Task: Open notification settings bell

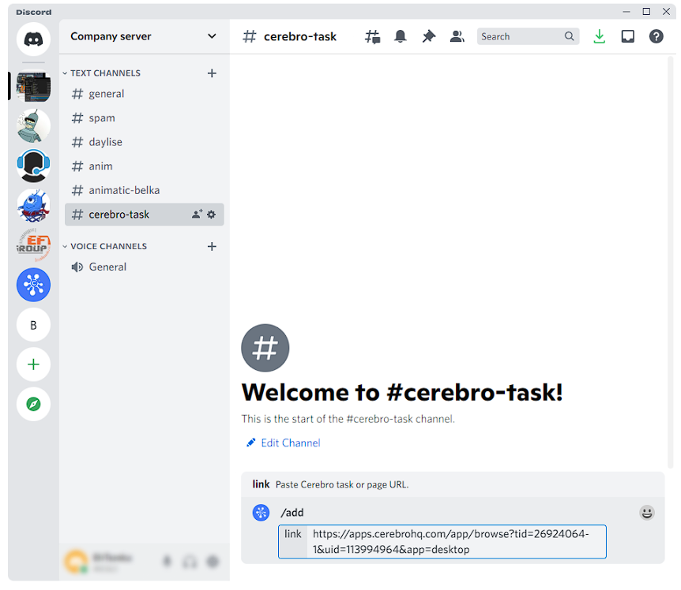Action: (x=400, y=36)
